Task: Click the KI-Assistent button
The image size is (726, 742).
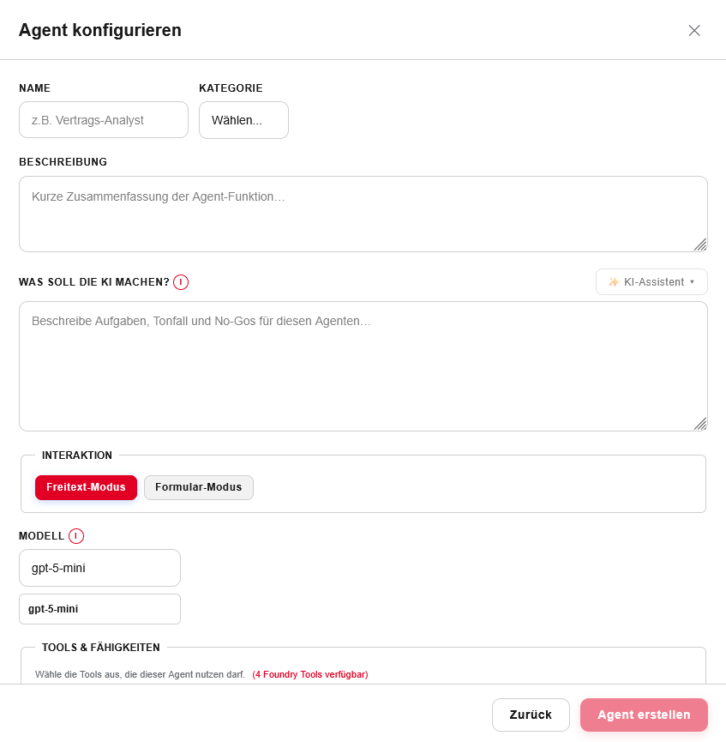Action: coord(650,281)
